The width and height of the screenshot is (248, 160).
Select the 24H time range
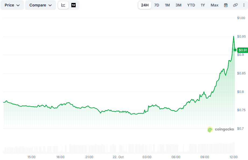(x=145, y=5)
